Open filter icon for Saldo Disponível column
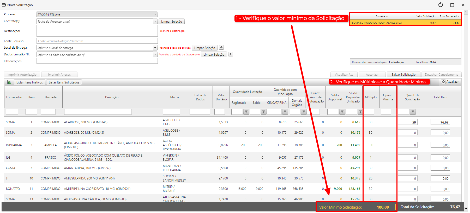 [342, 112]
